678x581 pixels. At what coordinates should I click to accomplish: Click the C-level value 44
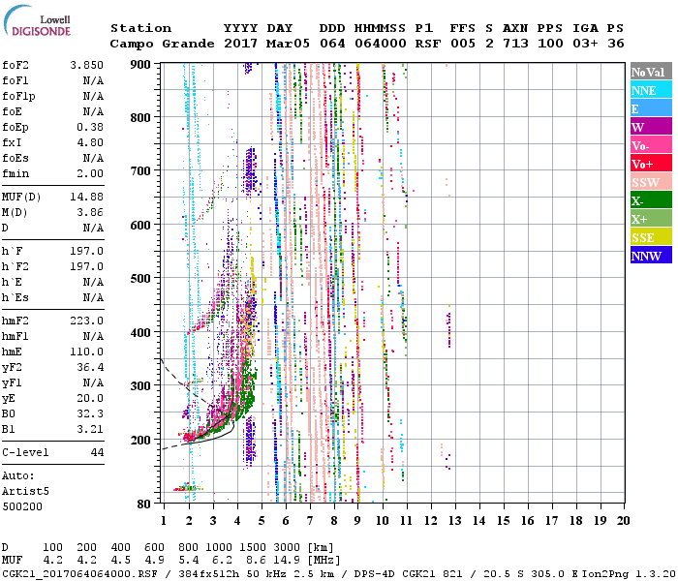coord(97,453)
